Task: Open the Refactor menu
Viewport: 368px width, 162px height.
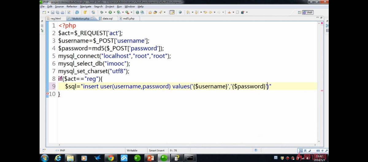Action: (72, 6)
